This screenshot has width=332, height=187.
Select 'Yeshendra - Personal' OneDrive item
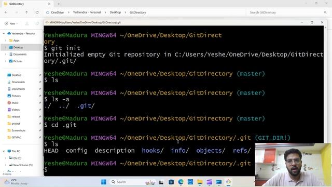(x=21, y=33)
